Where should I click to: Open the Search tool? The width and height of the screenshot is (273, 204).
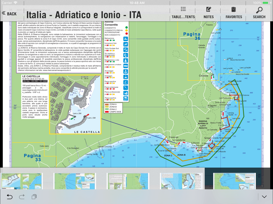point(259,13)
